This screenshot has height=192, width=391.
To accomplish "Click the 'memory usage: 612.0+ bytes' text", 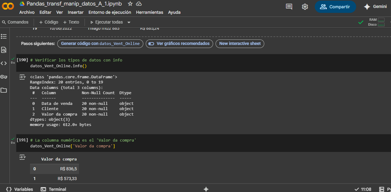I will pos(61,125).
